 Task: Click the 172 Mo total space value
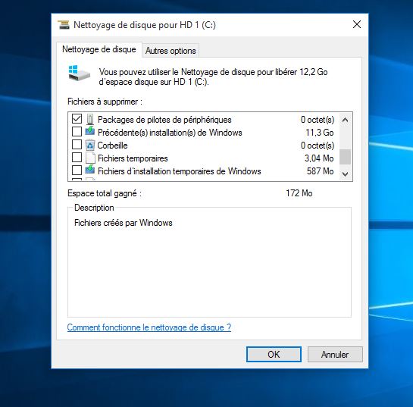(x=299, y=193)
